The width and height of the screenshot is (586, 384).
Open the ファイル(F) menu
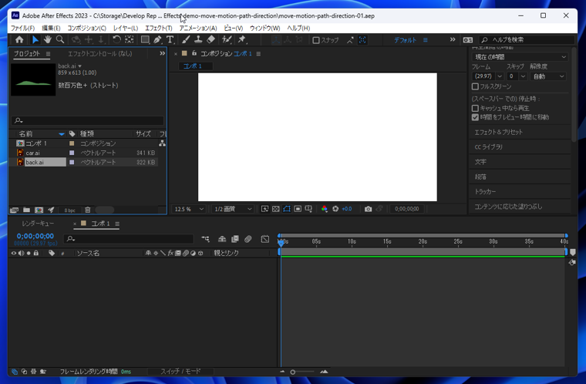click(22, 28)
